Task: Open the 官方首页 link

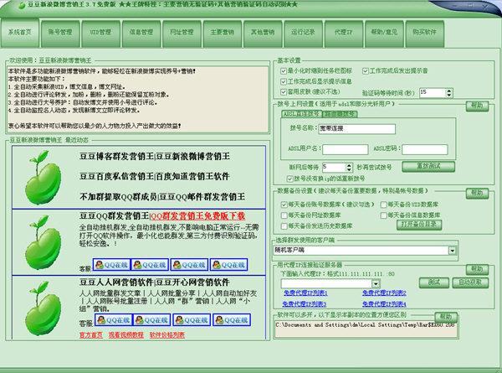Action: coord(91,334)
